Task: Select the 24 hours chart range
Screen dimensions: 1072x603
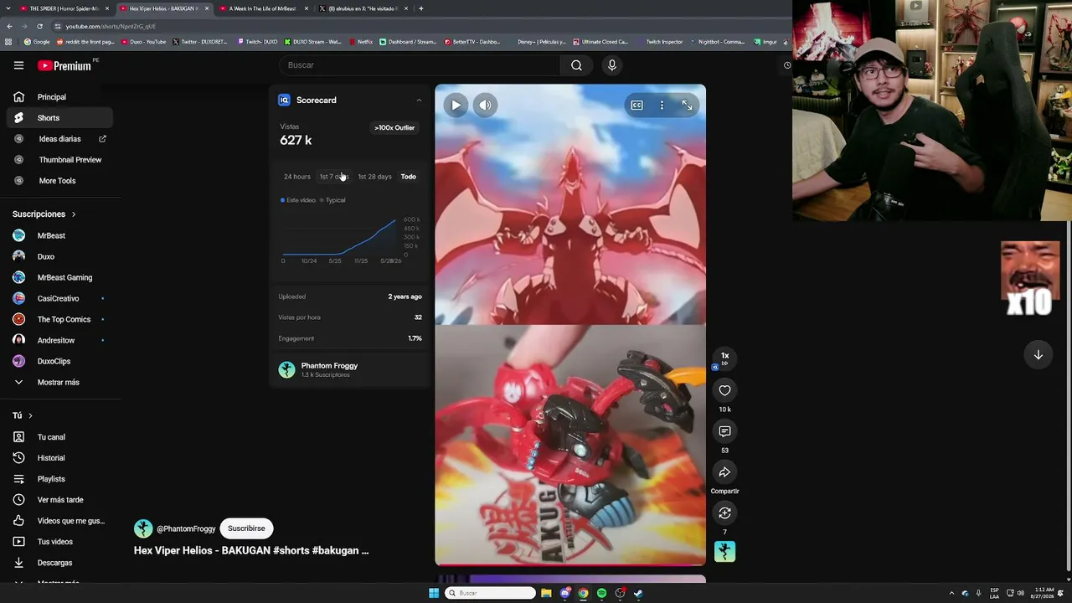Action: point(297,177)
